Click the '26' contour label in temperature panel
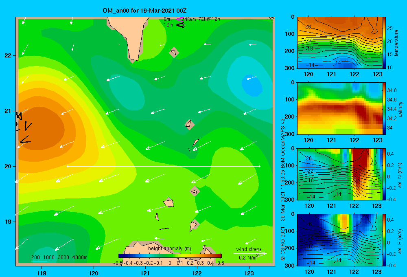407x277 pixels. coord(308,27)
